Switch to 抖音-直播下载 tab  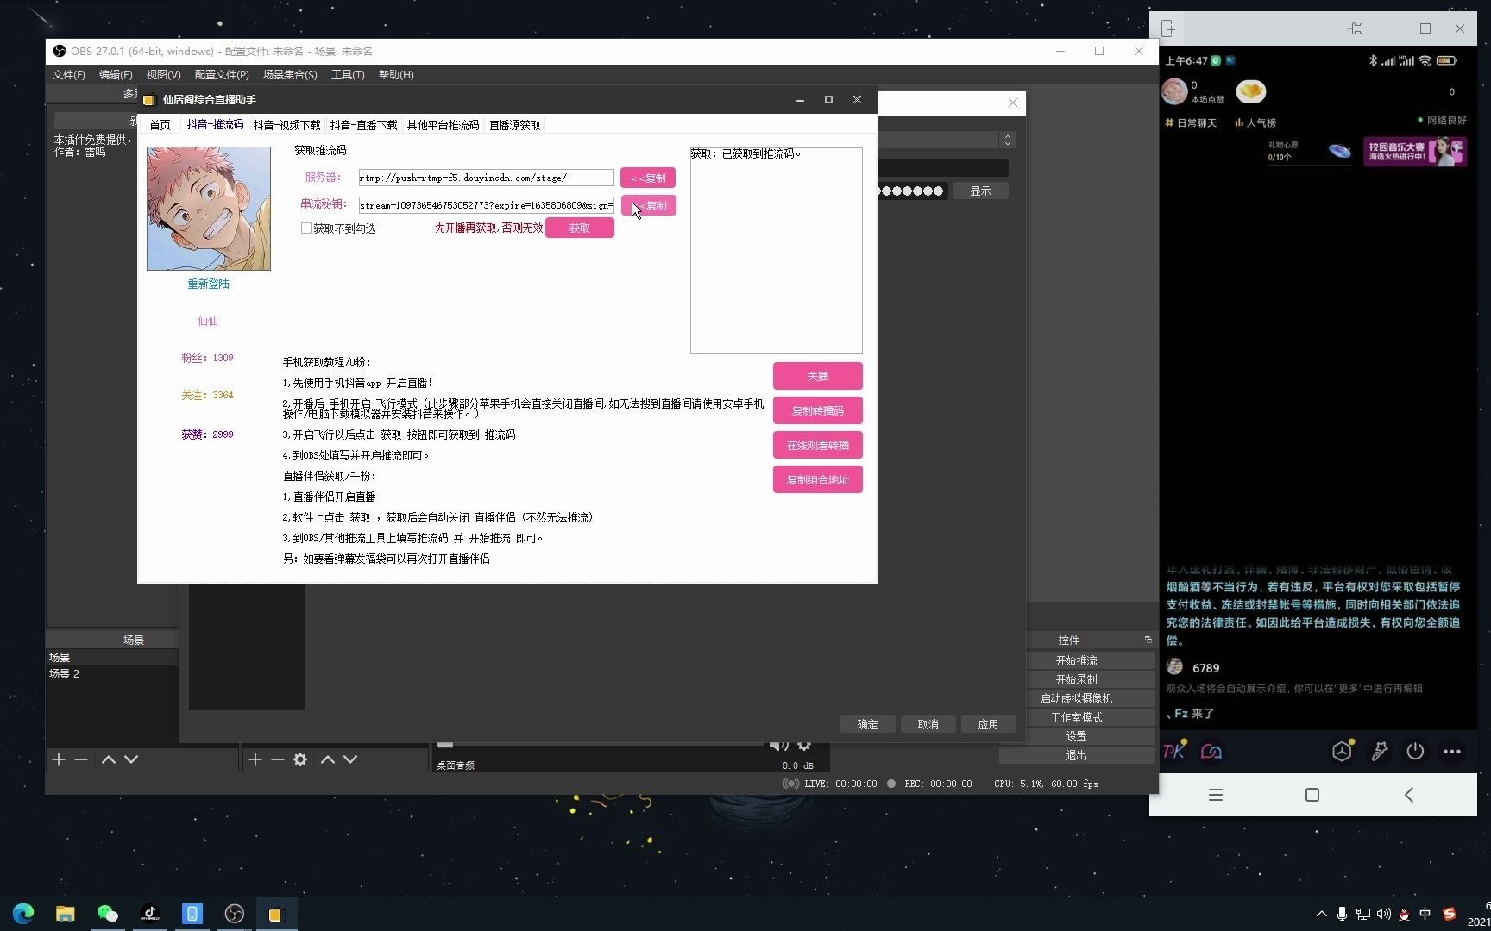pos(363,125)
